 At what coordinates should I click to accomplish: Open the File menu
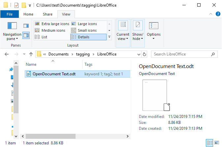click(x=10, y=14)
